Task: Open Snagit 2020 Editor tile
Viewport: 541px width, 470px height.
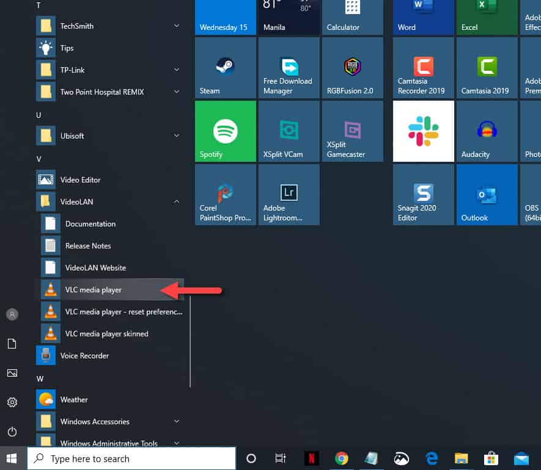Action: [424, 195]
